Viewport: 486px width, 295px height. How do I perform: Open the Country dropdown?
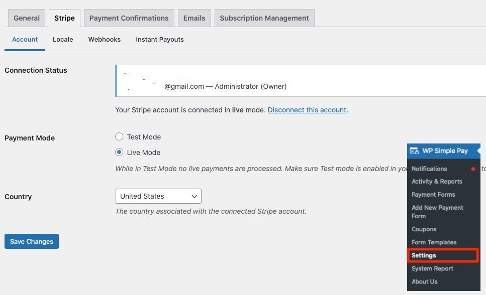158,196
